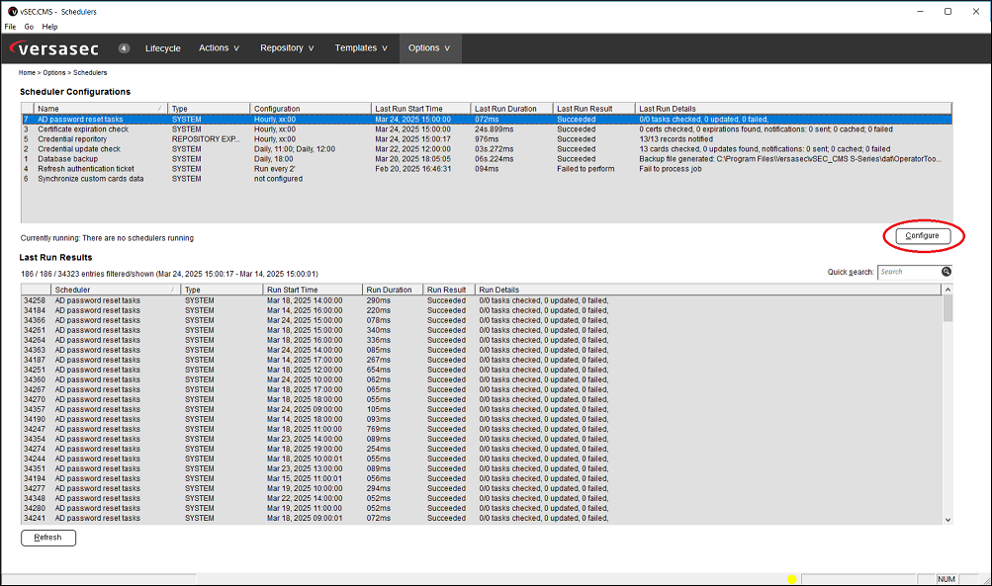
Task: Sort by Last Run Start Time column
Action: [420, 109]
